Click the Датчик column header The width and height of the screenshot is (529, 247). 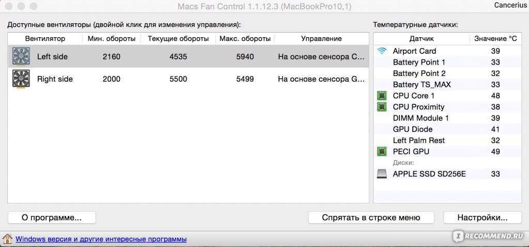point(422,38)
